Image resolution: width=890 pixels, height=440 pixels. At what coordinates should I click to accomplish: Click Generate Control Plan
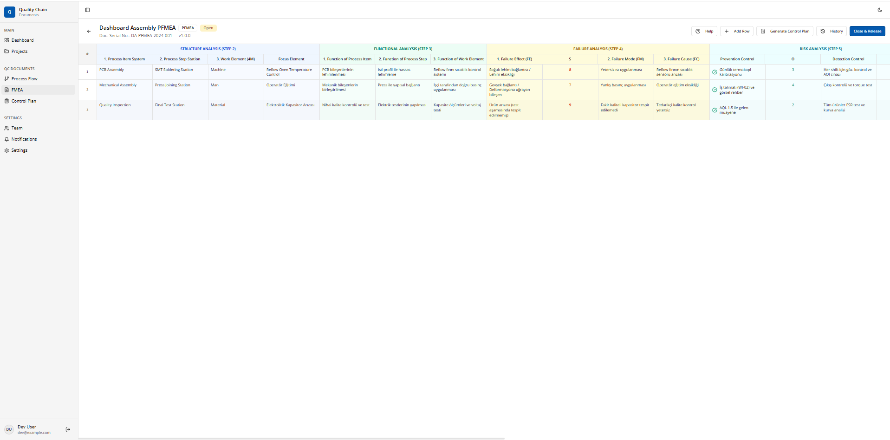(x=785, y=31)
